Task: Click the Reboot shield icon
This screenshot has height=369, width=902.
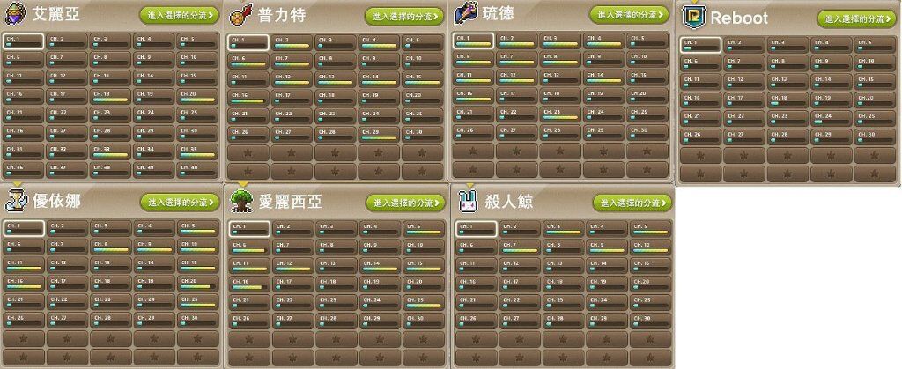Action: [692, 17]
